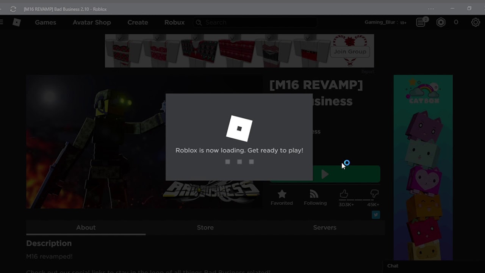Click the search magnifier icon

pyautogui.click(x=199, y=22)
